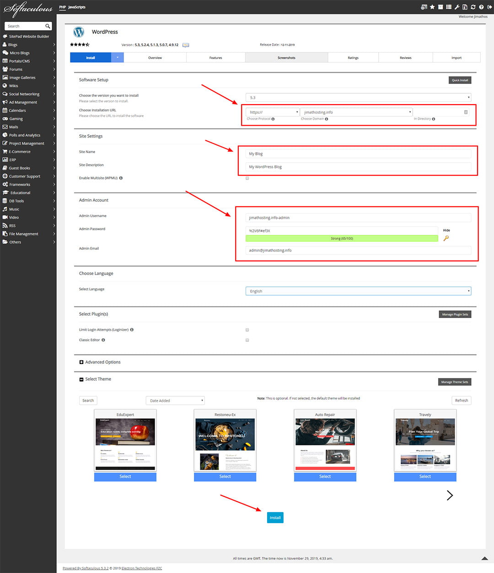This screenshot has height=573, width=494.
Task: Open the jimathosting.info domain dropdown
Action: pos(356,112)
